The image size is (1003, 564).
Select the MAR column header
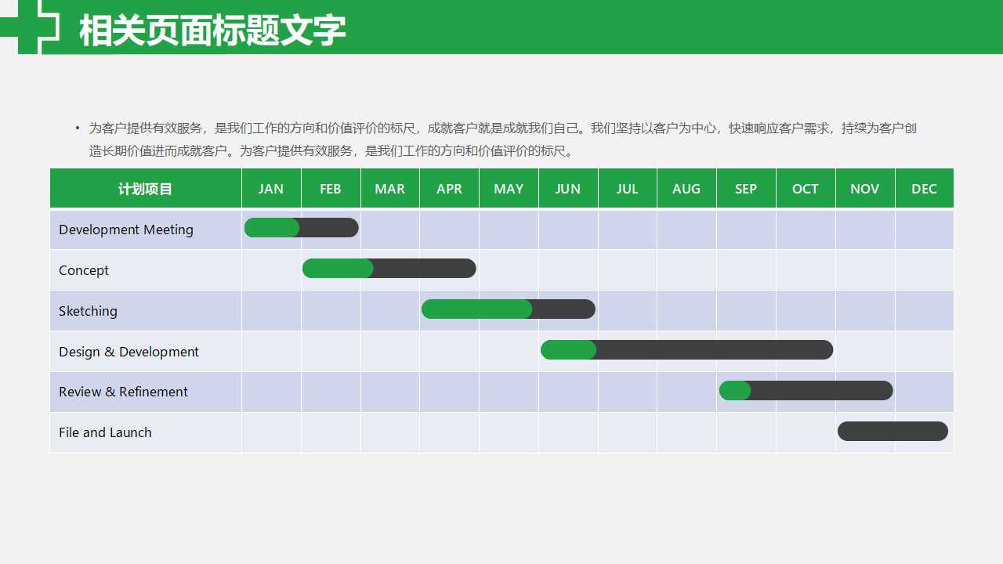390,189
